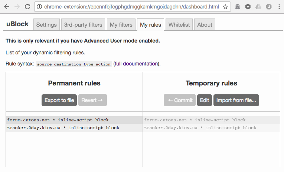The height and width of the screenshot is (172, 284).
Task: View site info via the address bar icon
Action: point(39,7)
